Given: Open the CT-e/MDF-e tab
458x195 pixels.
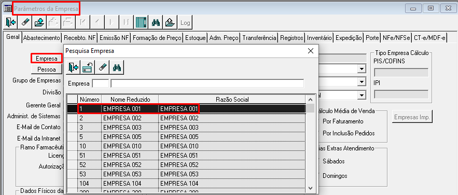Looking at the screenshot, I should [x=429, y=38].
